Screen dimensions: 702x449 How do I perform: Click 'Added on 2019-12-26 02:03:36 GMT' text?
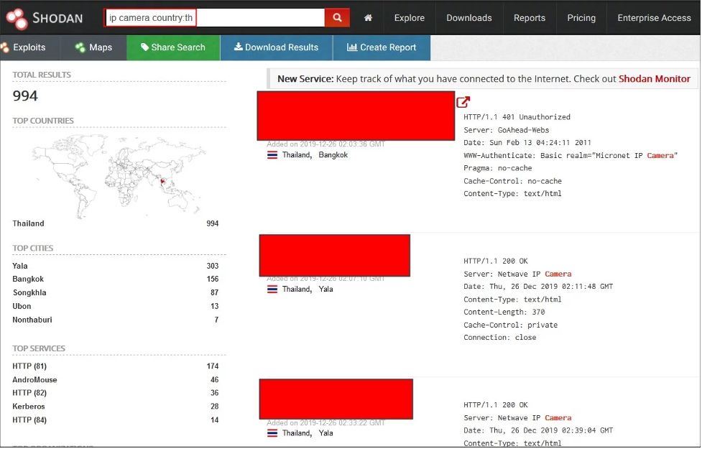pos(326,144)
